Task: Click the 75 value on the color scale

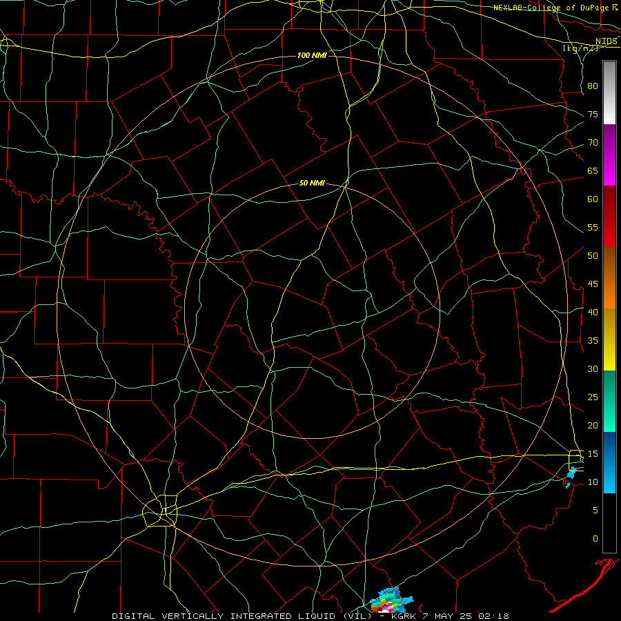Action: pos(593,114)
